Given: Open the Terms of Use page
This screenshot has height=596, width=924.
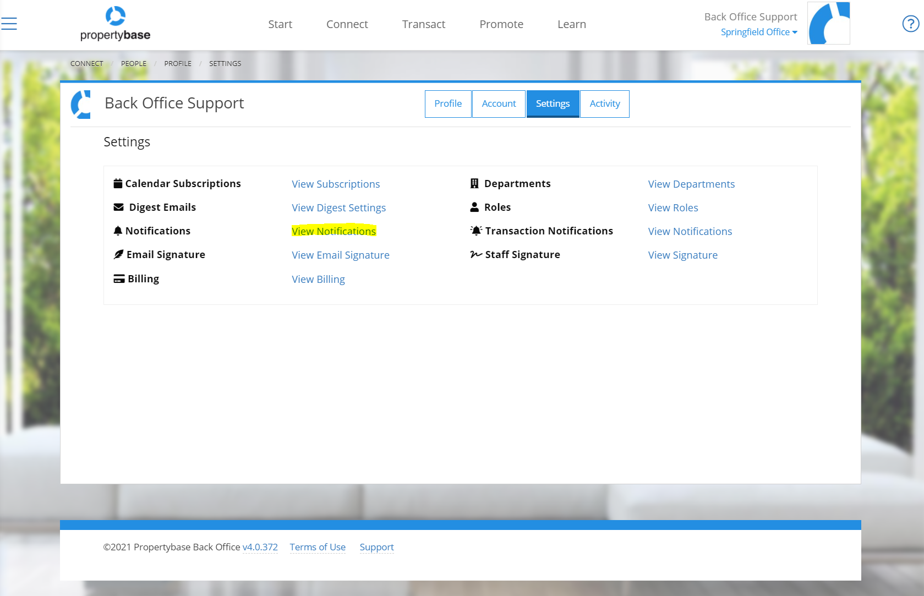Looking at the screenshot, I should 318,546.
